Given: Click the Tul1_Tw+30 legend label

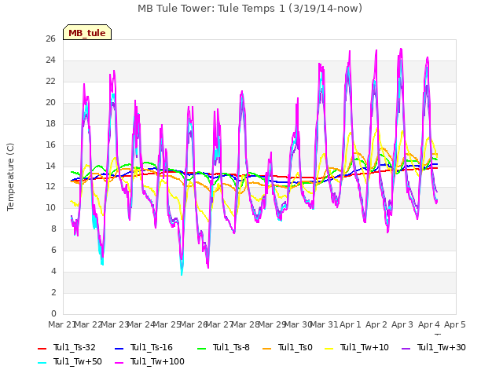Looking at the screenshot, I should click(442, 347).
